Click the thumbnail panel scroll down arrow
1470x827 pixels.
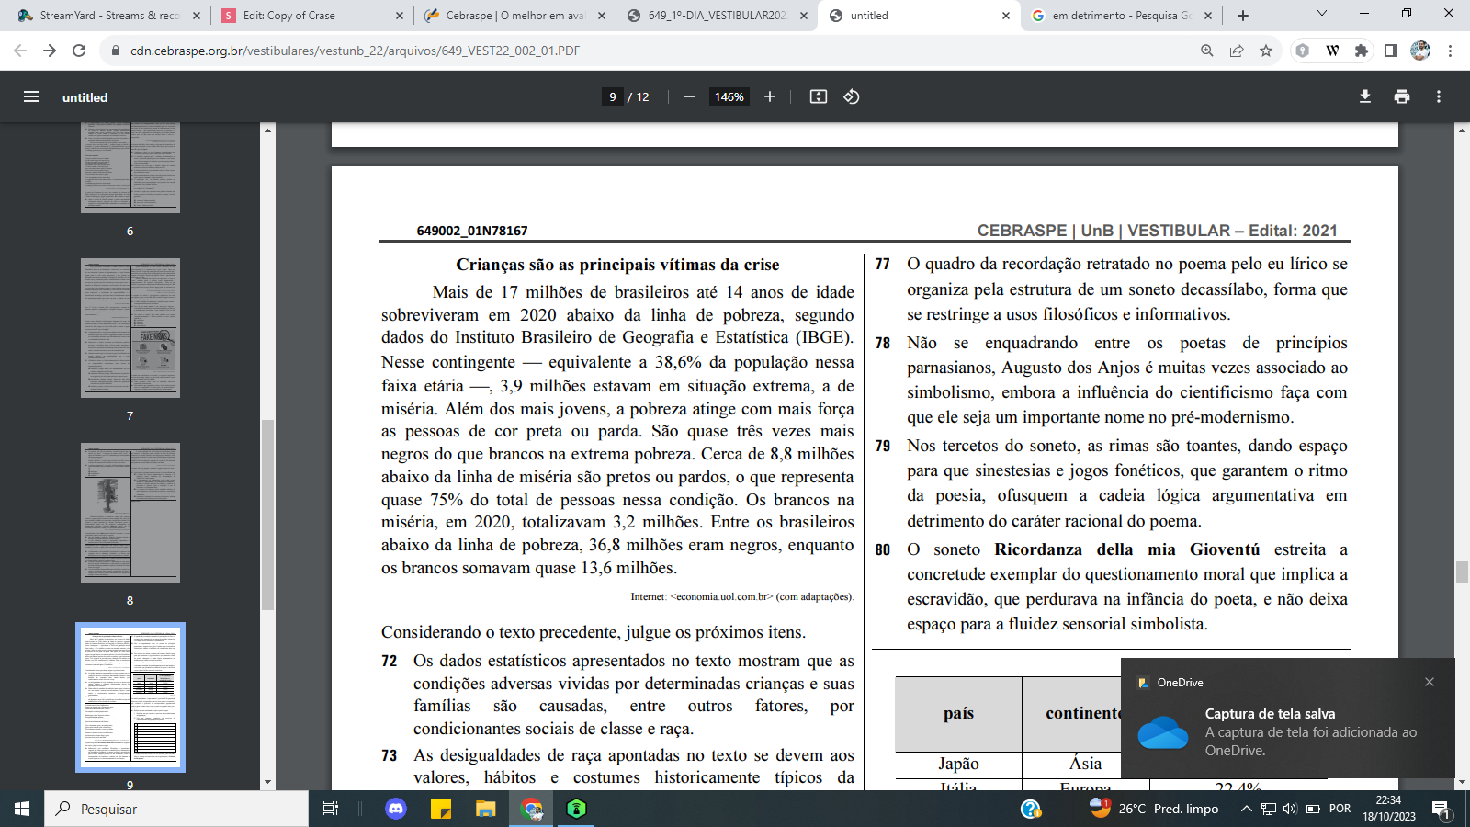click(x=268, y=783)
